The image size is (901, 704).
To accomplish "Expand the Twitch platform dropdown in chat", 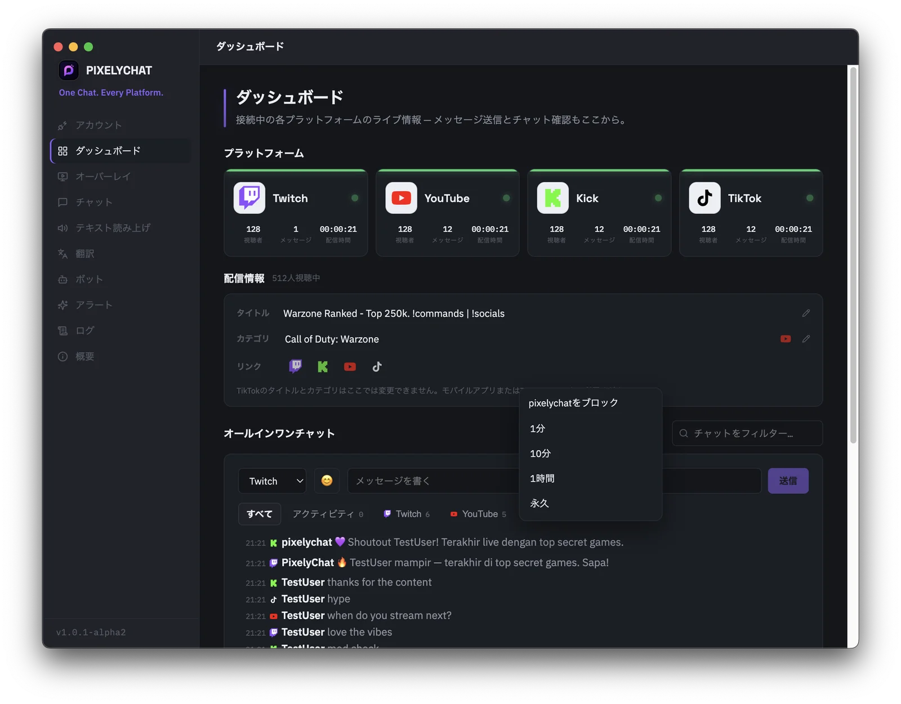I will click(272, 481).
